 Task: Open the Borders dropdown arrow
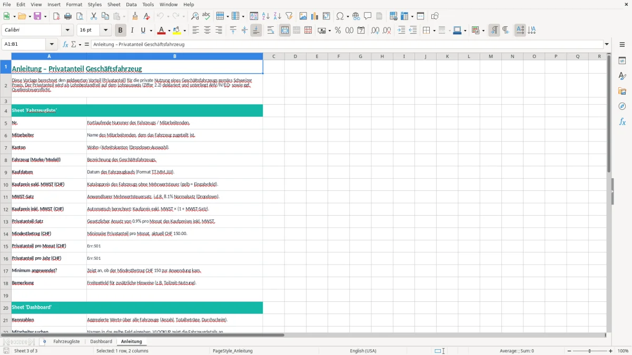click(x=433, y=31)
